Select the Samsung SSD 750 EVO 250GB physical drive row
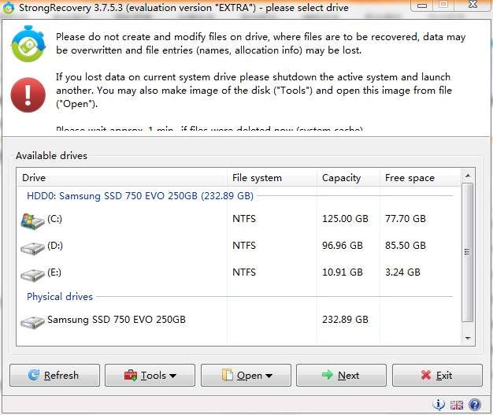 pos(117,321)
